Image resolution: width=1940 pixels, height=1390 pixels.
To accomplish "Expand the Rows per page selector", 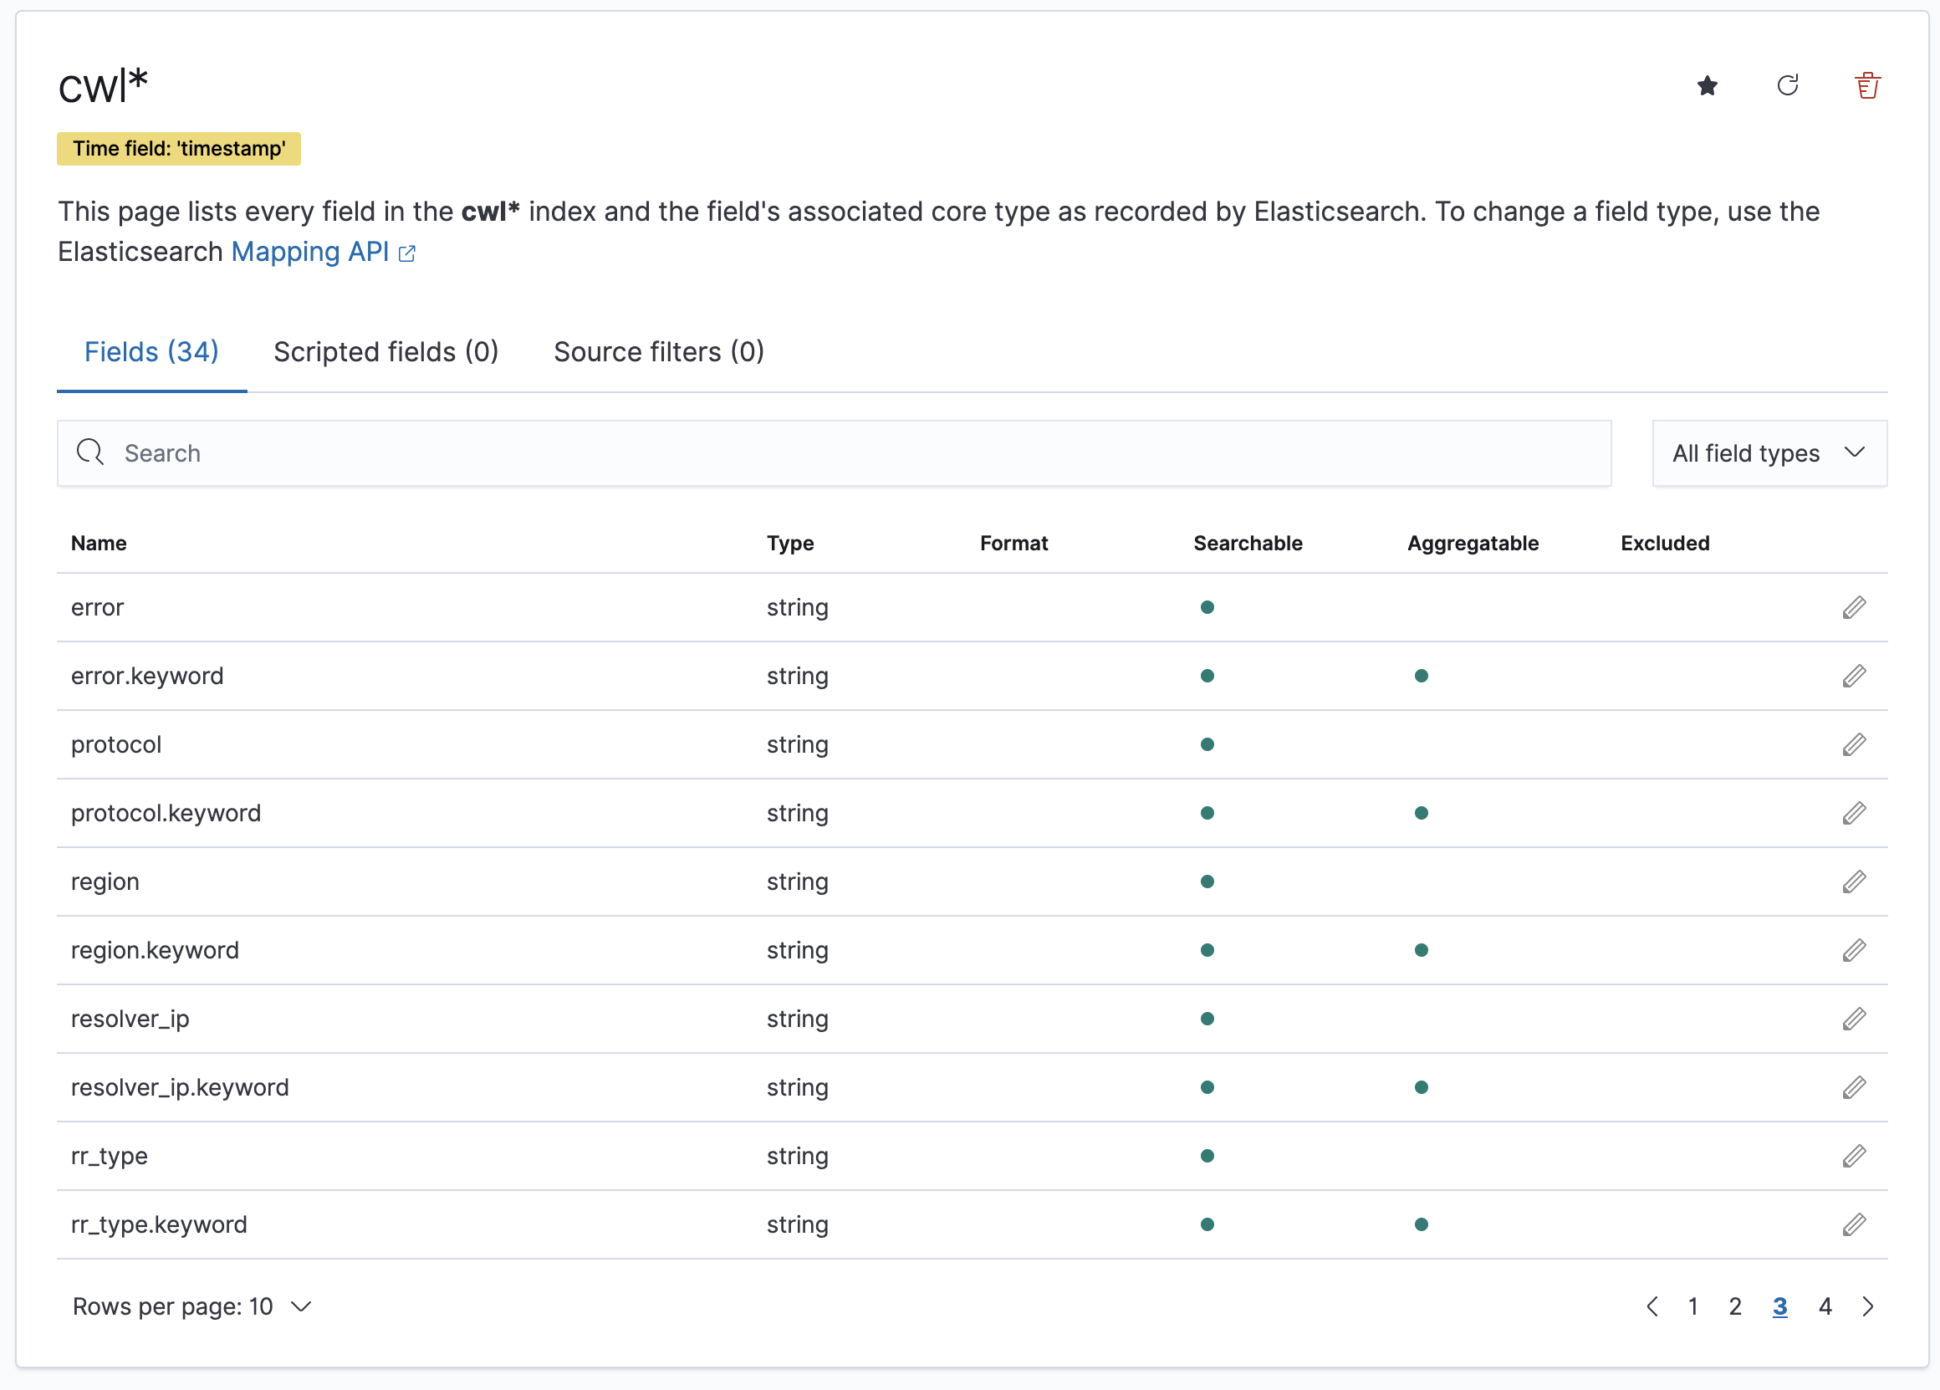I will pyautogui.click(x=191, y=1306).
